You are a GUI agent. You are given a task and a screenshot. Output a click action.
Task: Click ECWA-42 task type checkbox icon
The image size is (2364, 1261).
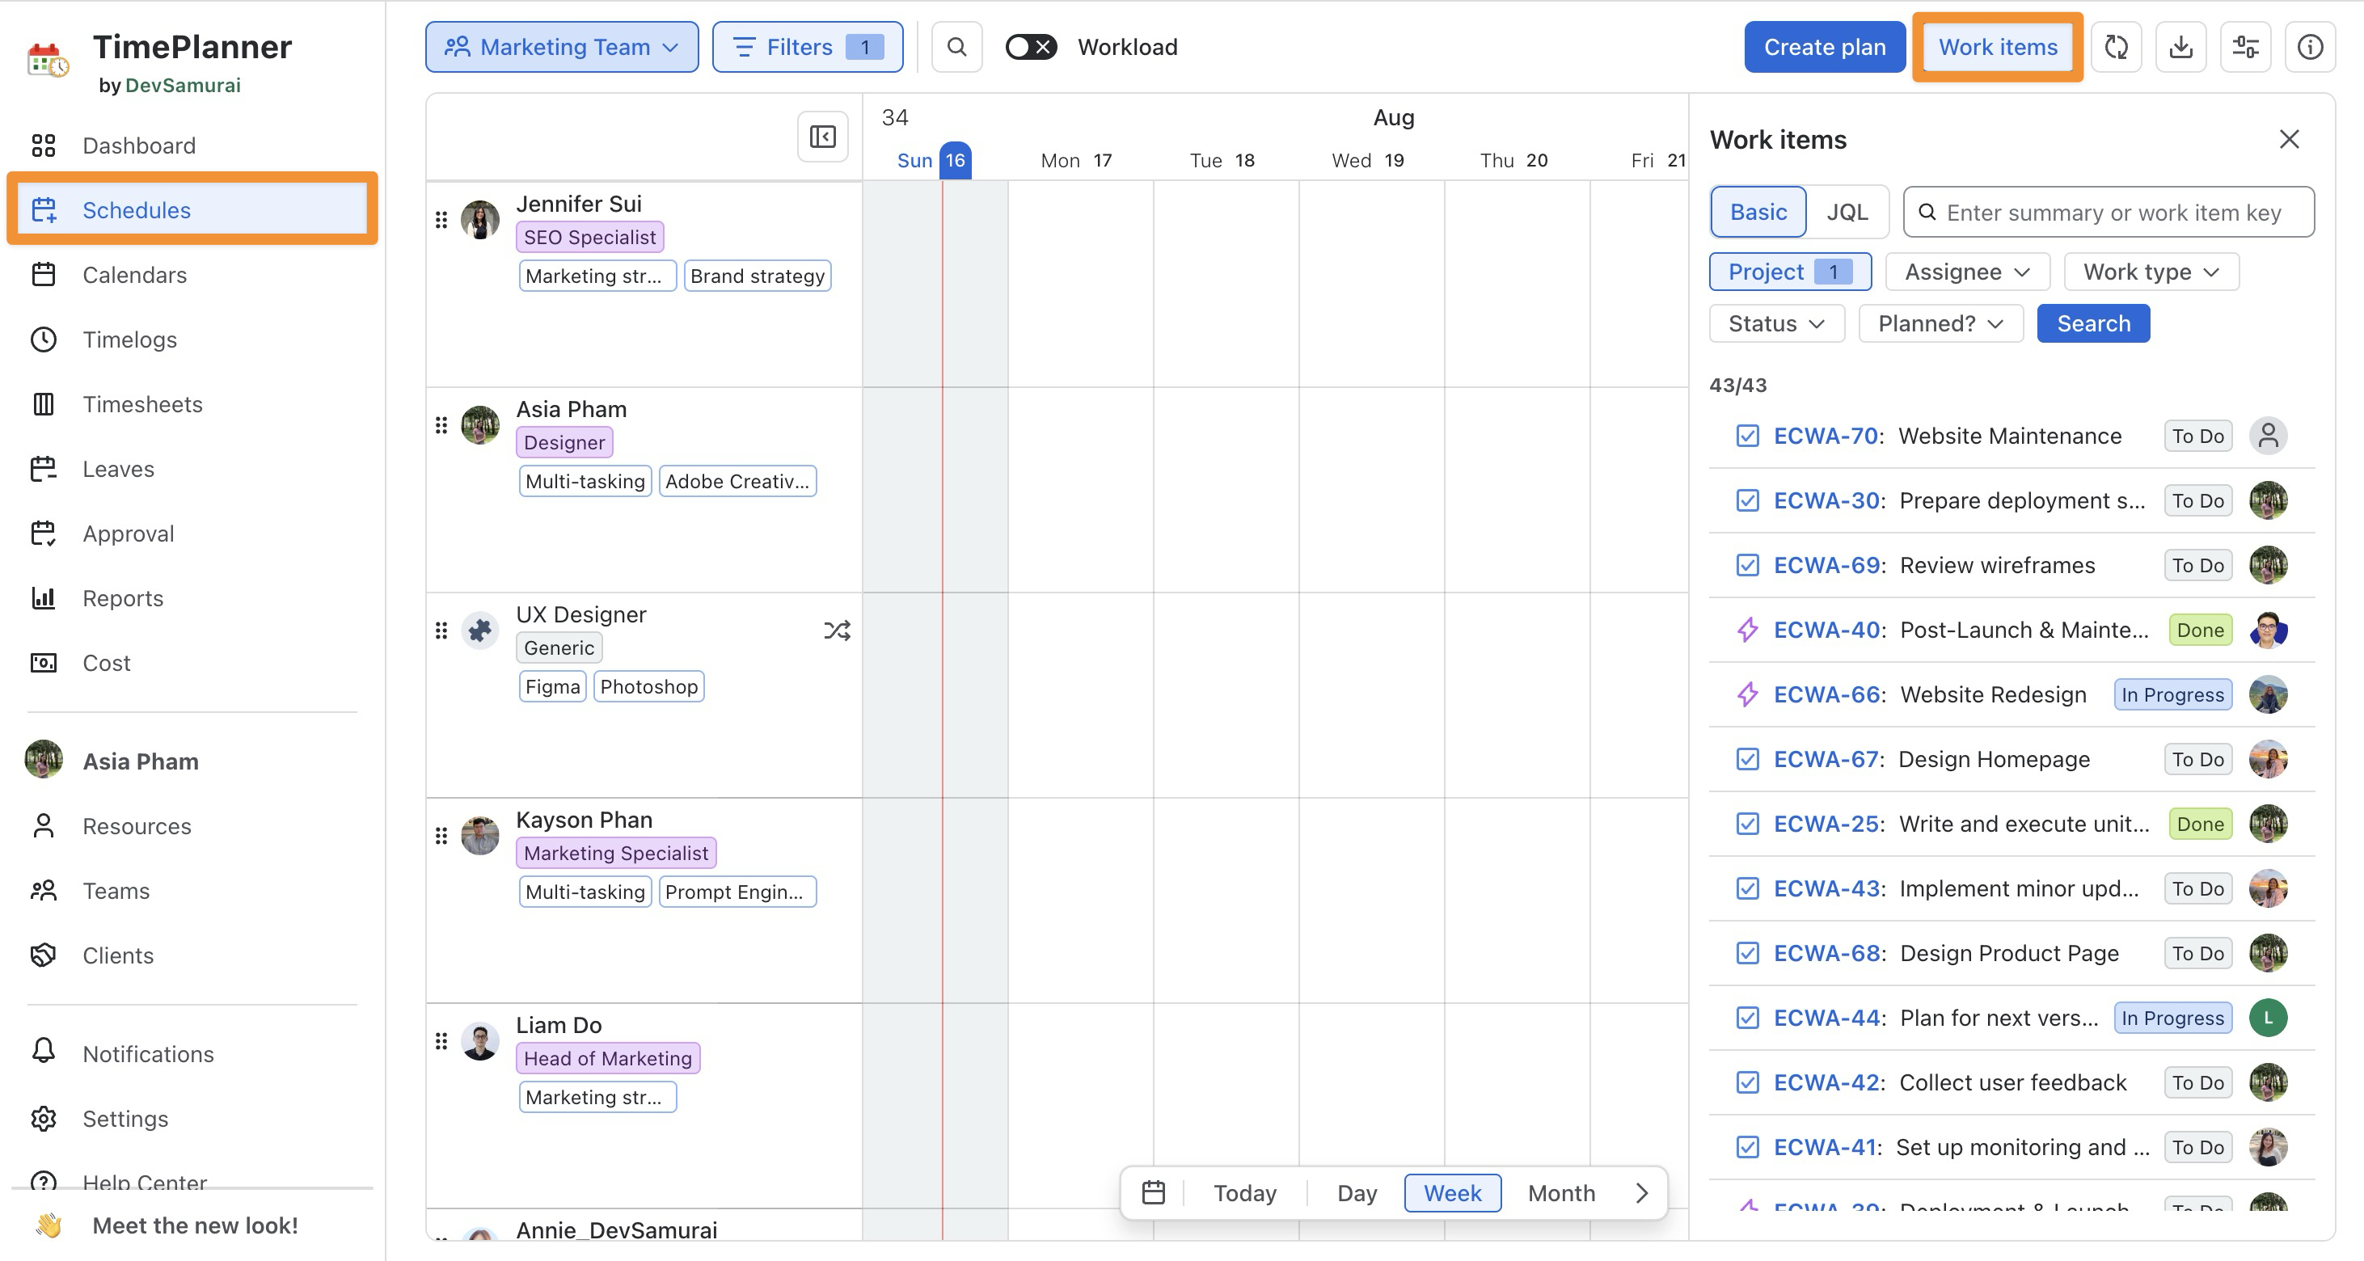(1747, 1083)
